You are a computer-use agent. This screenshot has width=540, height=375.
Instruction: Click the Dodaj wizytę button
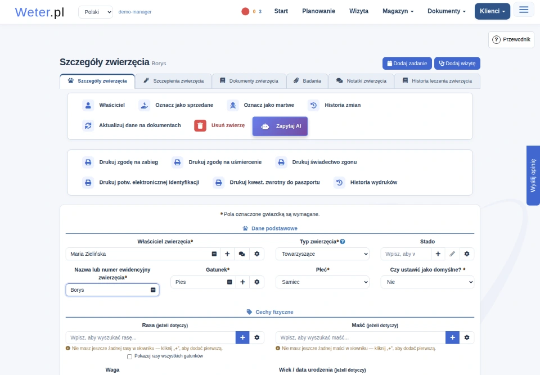(x=457, y=64)
